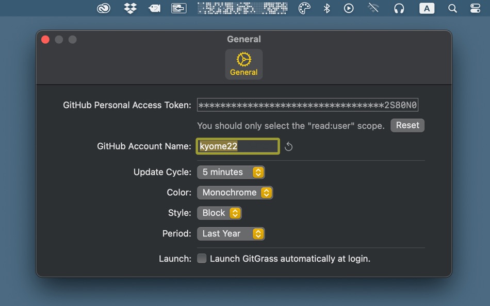
Task: Open the Style Block dropdown
Action: click(x=219, y=213)
